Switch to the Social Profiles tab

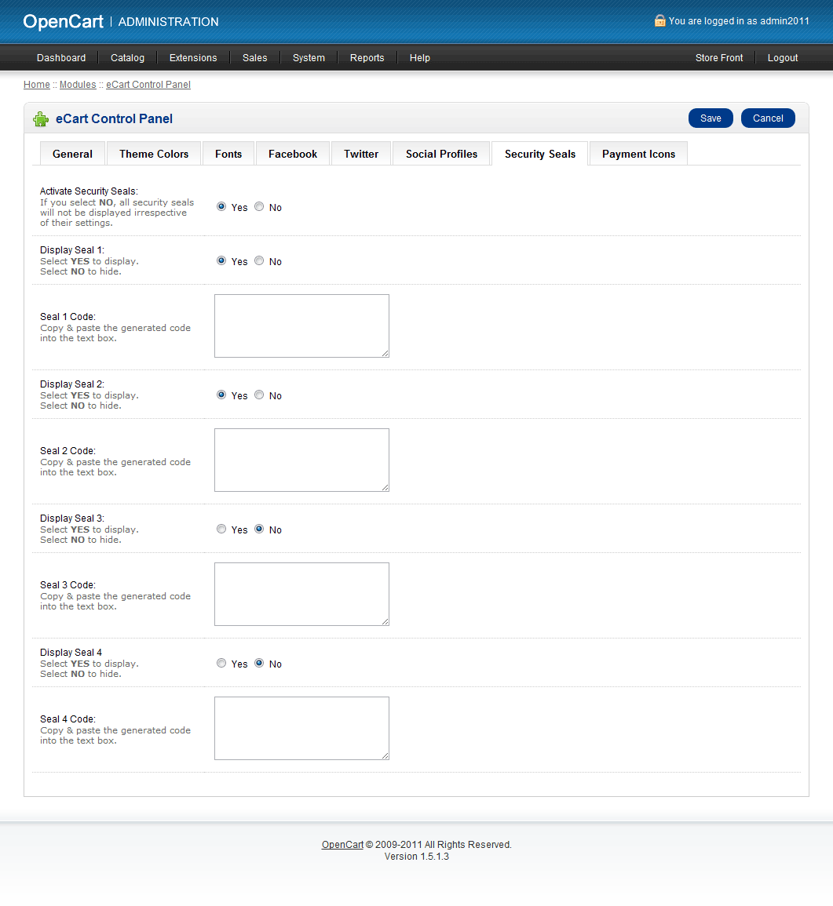pos(441,154)
